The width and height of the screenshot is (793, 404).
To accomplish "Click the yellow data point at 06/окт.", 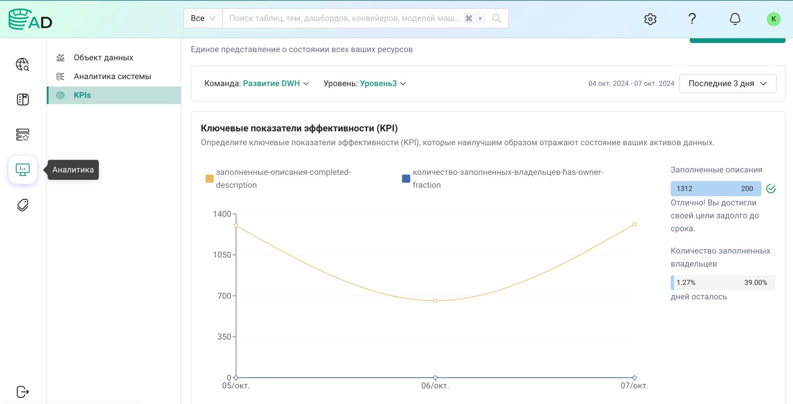I will [x=435, y=301].
